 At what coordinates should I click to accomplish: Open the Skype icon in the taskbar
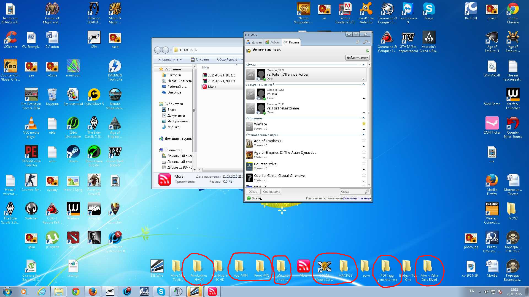pyautogui.click(x=161, y=291)
